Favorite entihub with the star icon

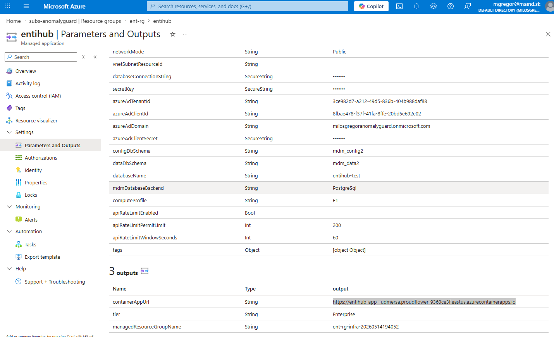[x=173, y=34]
